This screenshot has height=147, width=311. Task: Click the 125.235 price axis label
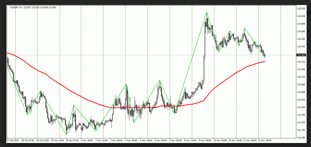(301, 8)
